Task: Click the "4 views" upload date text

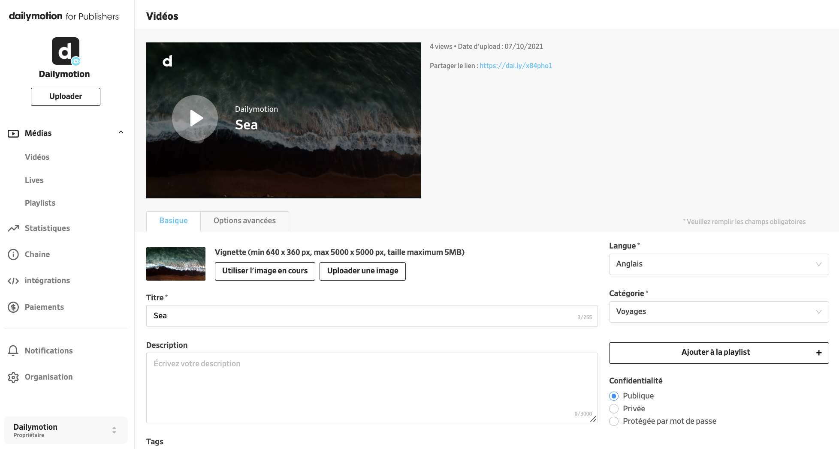Action: (486, 46)
